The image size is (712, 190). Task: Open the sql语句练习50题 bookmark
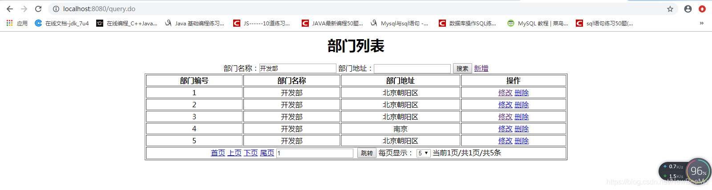(x=604, y=23)
